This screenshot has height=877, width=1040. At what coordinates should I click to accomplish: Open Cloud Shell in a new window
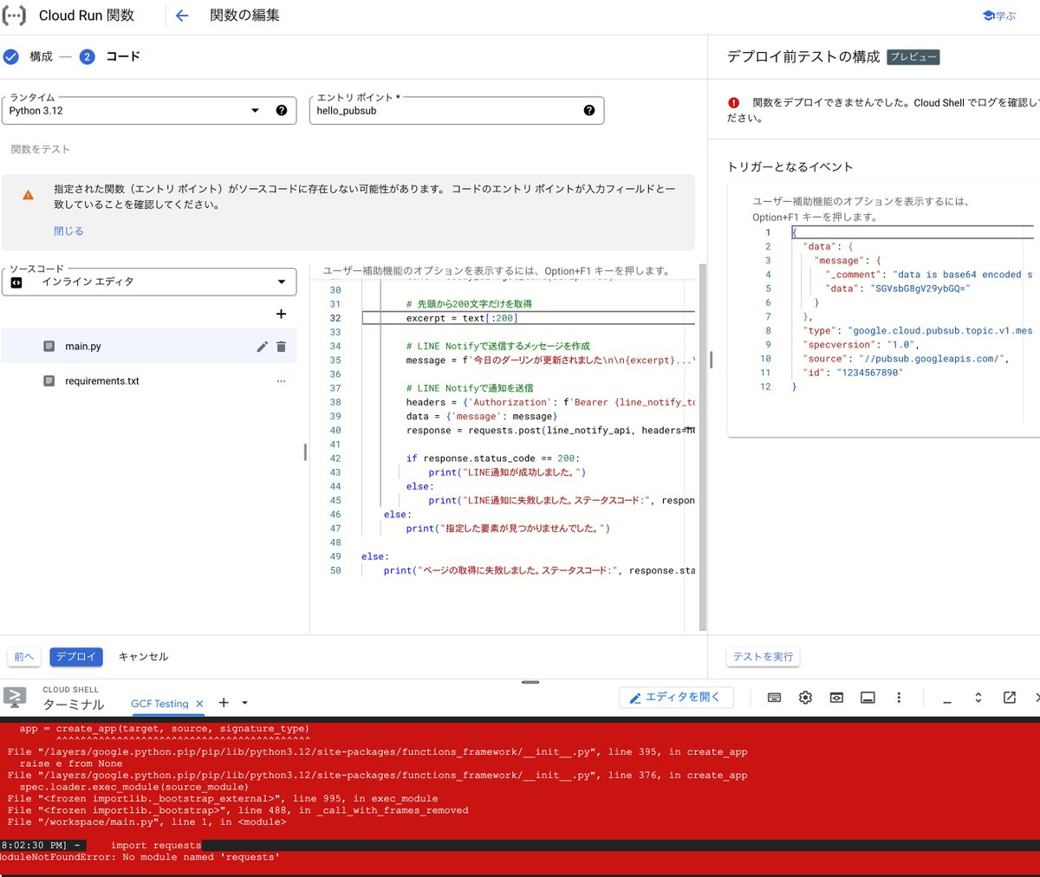1010,698
